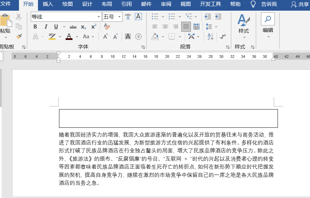
Task: Click the Format Painter brush icon
Action: click(x=19, y=36)
